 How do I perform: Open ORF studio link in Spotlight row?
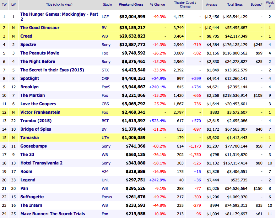tap(106, 79)
